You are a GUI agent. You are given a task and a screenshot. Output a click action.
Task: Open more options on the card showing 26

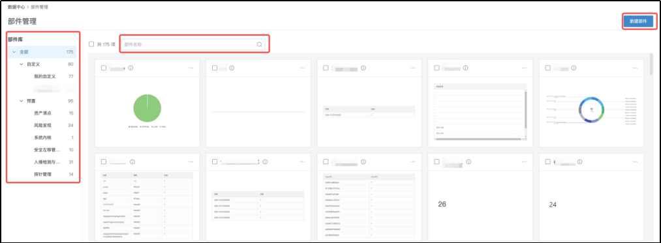pos(524,162)
